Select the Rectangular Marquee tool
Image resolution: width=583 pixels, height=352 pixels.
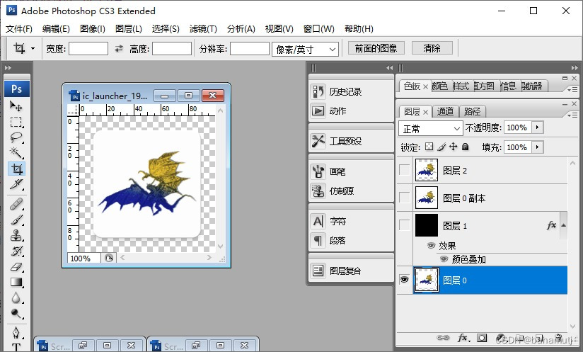coord(16,122)
